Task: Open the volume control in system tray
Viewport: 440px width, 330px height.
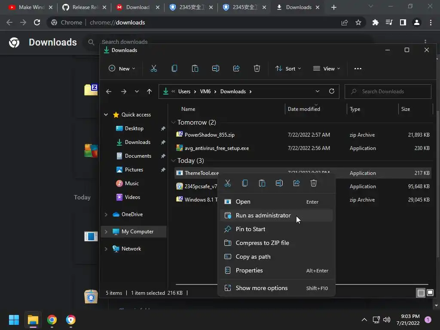Action: coord(387,320)
